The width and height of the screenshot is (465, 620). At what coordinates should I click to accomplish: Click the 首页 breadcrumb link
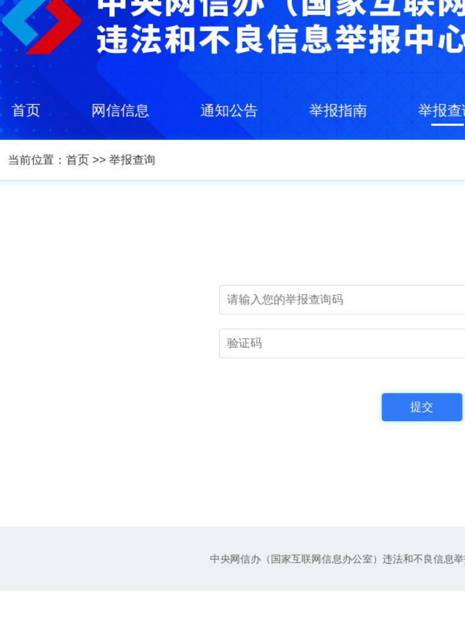(x=77, y=160)
